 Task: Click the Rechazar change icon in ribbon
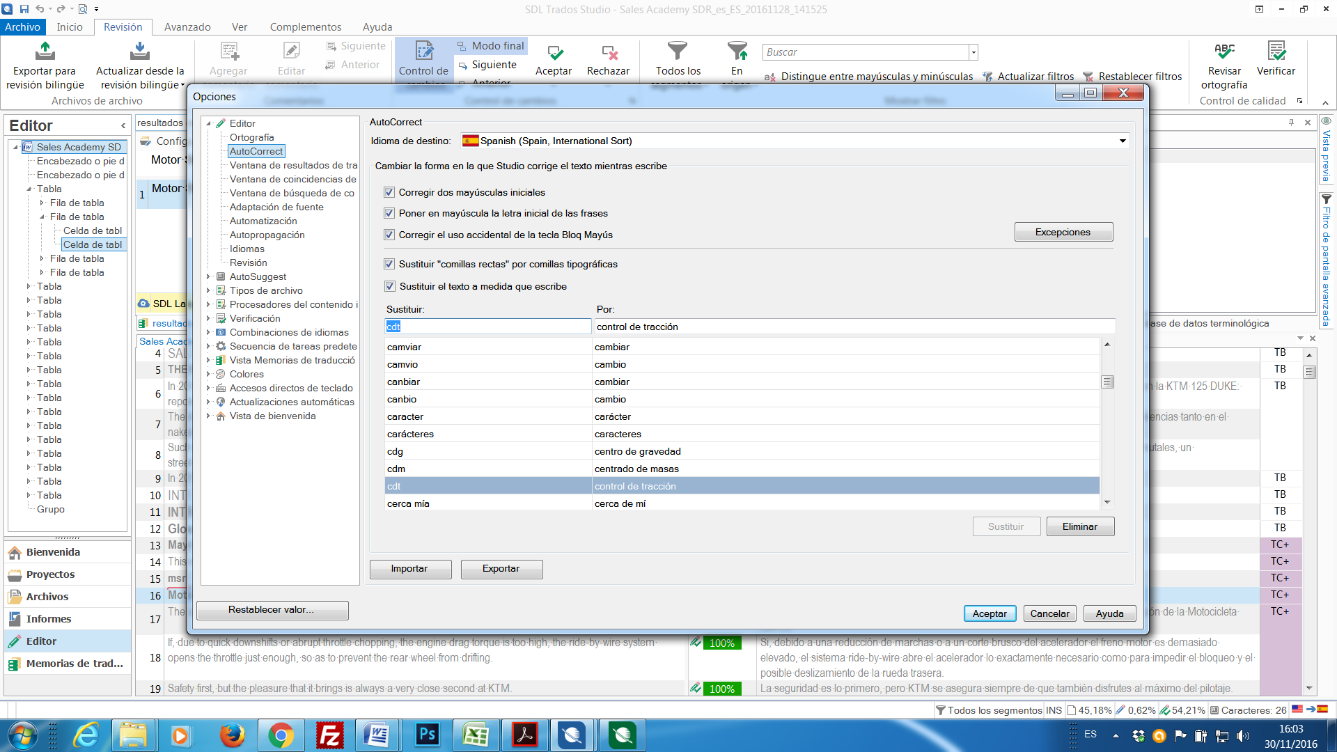pos(609,53)
